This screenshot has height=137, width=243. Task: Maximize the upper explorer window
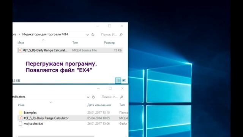110,26
